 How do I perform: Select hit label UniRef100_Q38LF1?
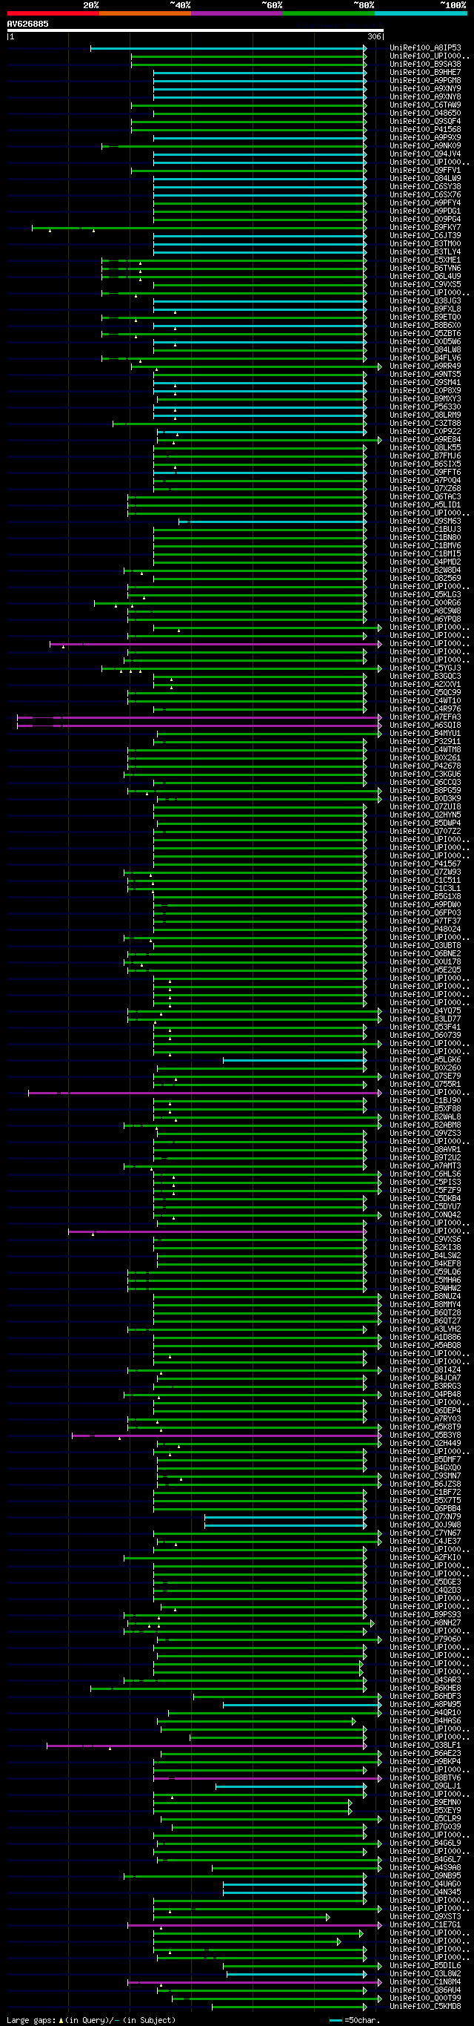pos(425,1744)
